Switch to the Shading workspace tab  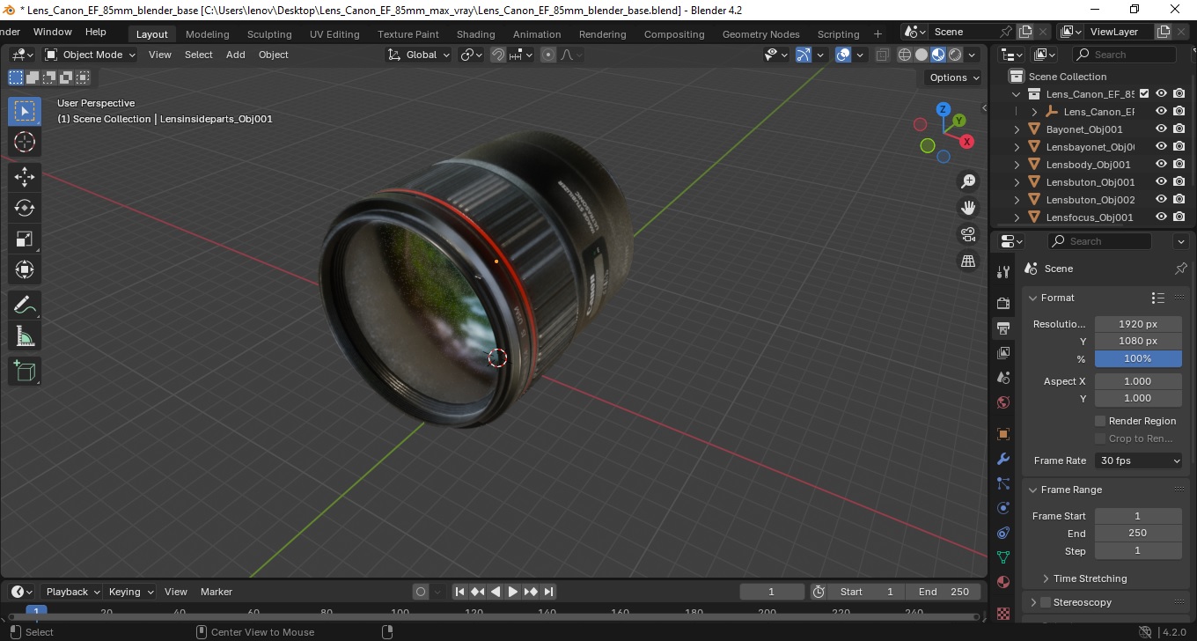475,34
